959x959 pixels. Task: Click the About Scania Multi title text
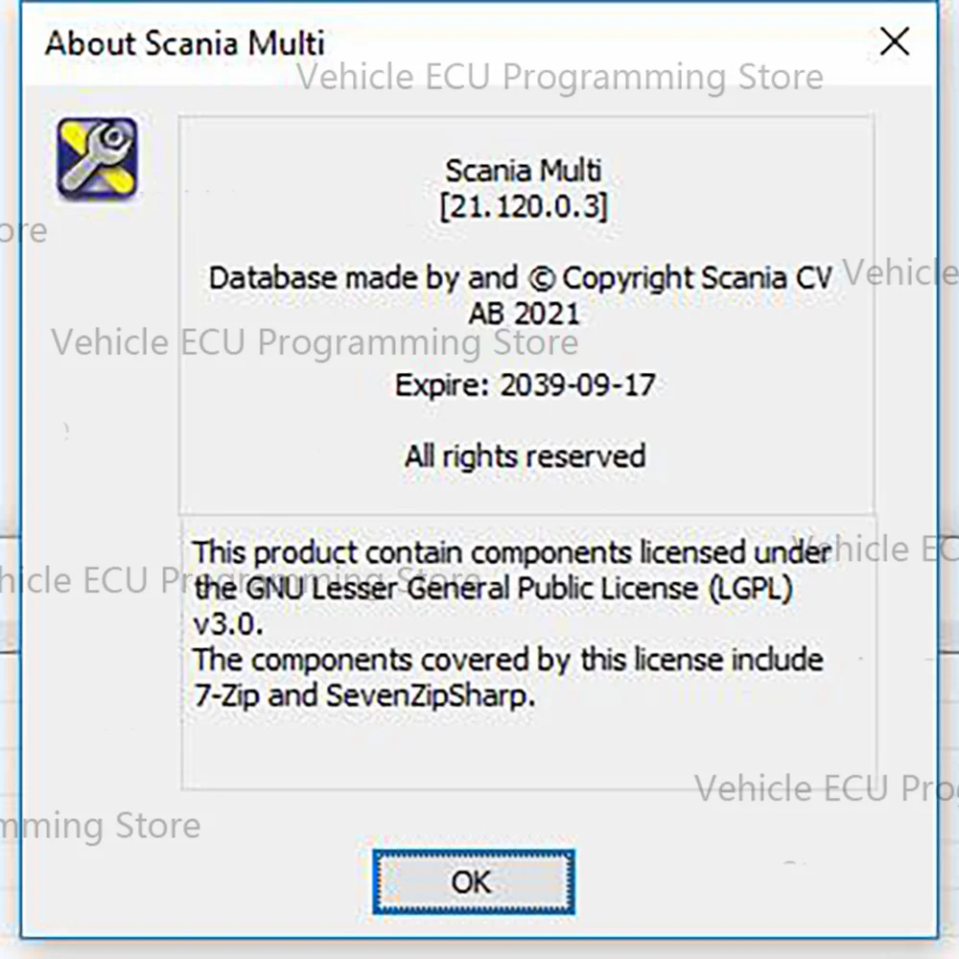(x=185, y=43)
